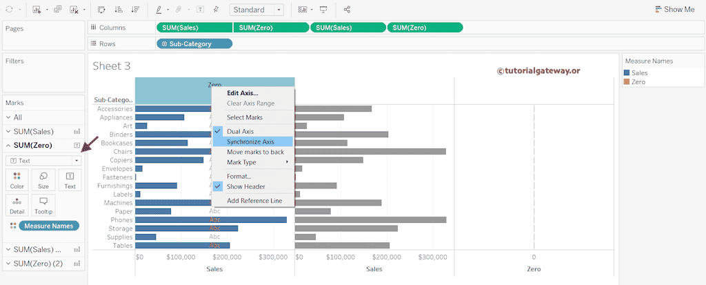Click the Share icon in the toolbar

[347, 10]
